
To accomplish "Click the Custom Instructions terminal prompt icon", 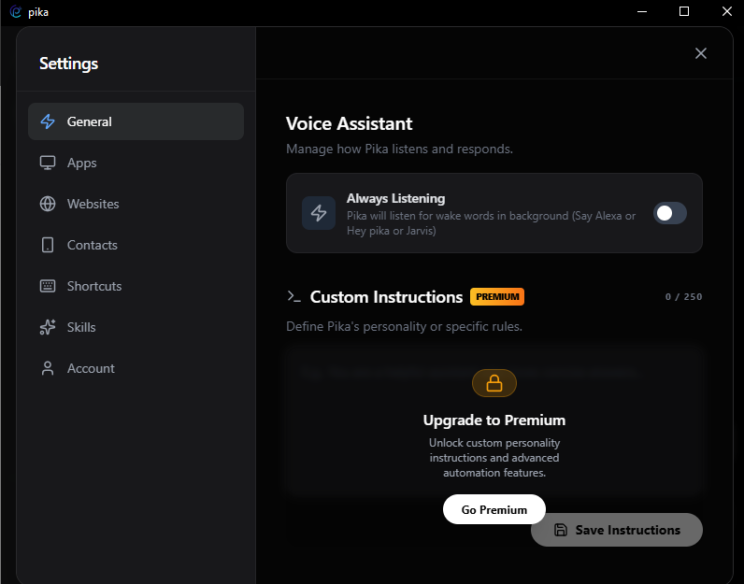I will pyautogui.click(x=293, y=296).
